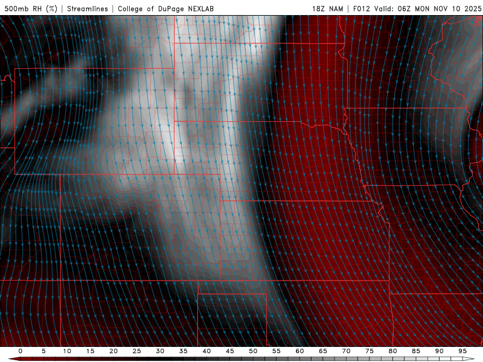Click the '55' value on color scale
The height and width of the screenshot is (362, 483).
[x=277, y=351]
